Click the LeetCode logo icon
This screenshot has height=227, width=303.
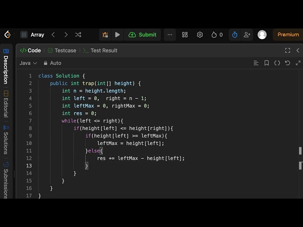[8, 35]
